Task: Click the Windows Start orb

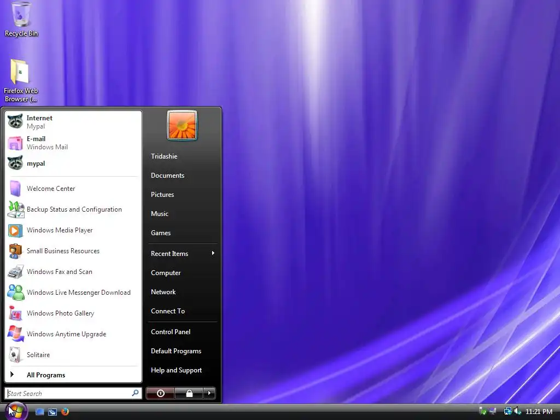Action: [16, 411]
